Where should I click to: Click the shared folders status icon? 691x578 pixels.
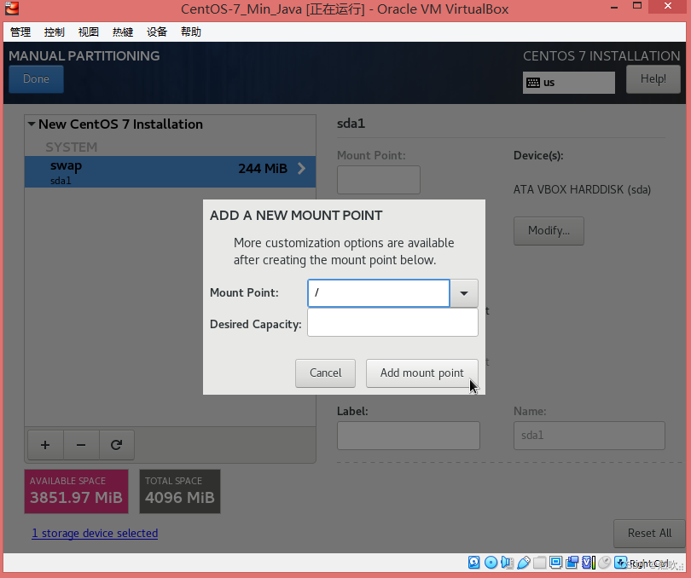coord(539,563)
